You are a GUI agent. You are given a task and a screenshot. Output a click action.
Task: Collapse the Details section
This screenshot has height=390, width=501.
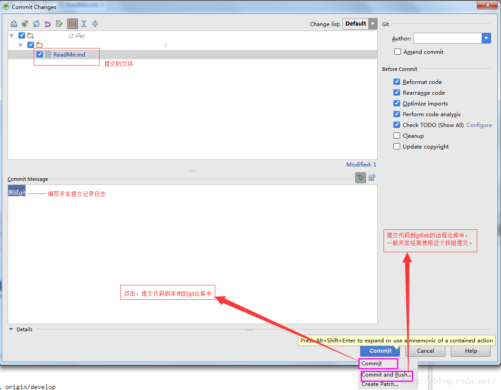click(x=11, y=329)
